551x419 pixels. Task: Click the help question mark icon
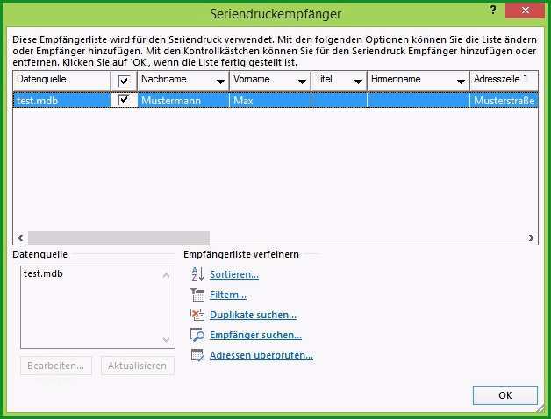pos(493,10)
